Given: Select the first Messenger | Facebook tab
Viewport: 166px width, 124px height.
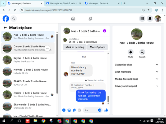Looking at the screenshot, I should (25, 3).
